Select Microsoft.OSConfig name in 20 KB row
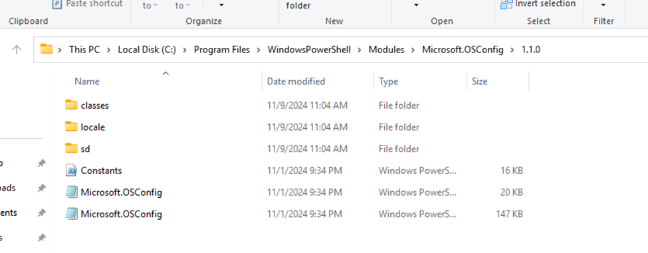This screenshot has height=253, width=648. (122, 193)
